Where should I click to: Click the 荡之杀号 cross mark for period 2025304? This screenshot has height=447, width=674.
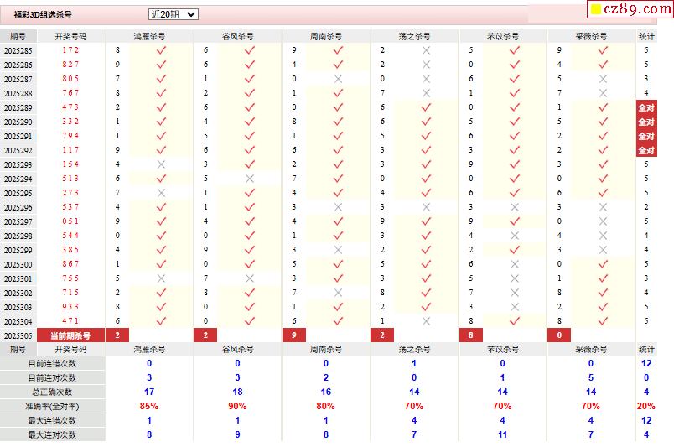(x=426, y=321)
